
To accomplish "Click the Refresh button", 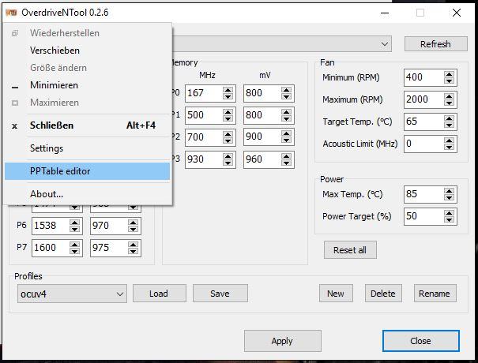I will (435, 44).
